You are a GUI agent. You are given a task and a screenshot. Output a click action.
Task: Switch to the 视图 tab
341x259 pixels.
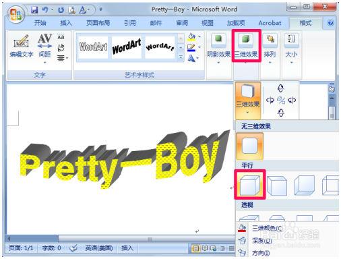click(208, 23)
